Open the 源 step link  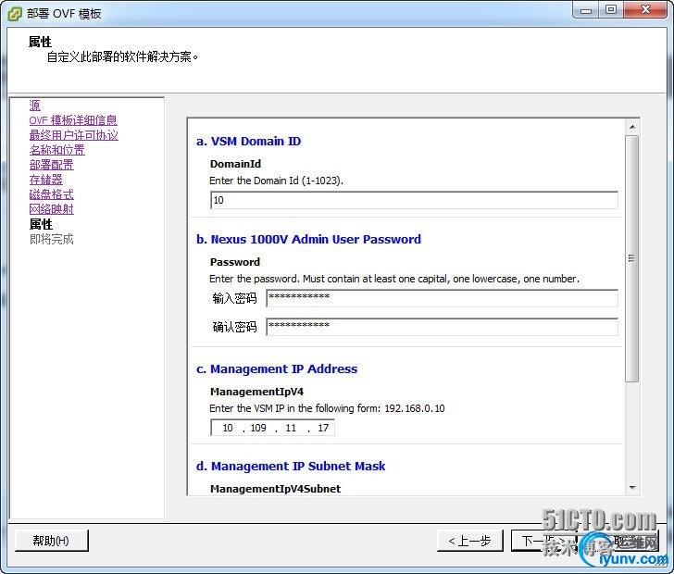click(35, 106)
